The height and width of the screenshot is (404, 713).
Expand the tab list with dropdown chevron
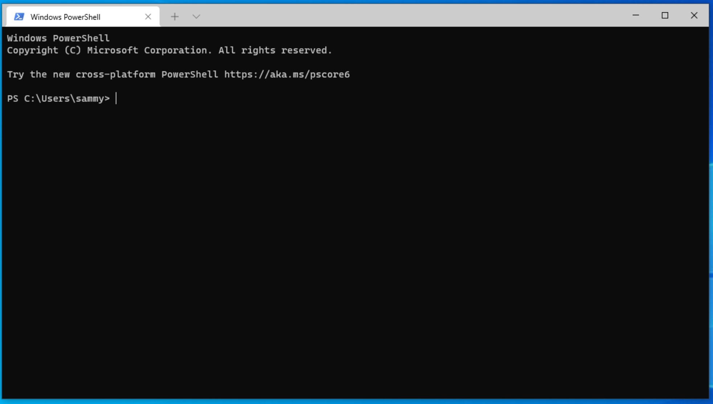(196, 16)
